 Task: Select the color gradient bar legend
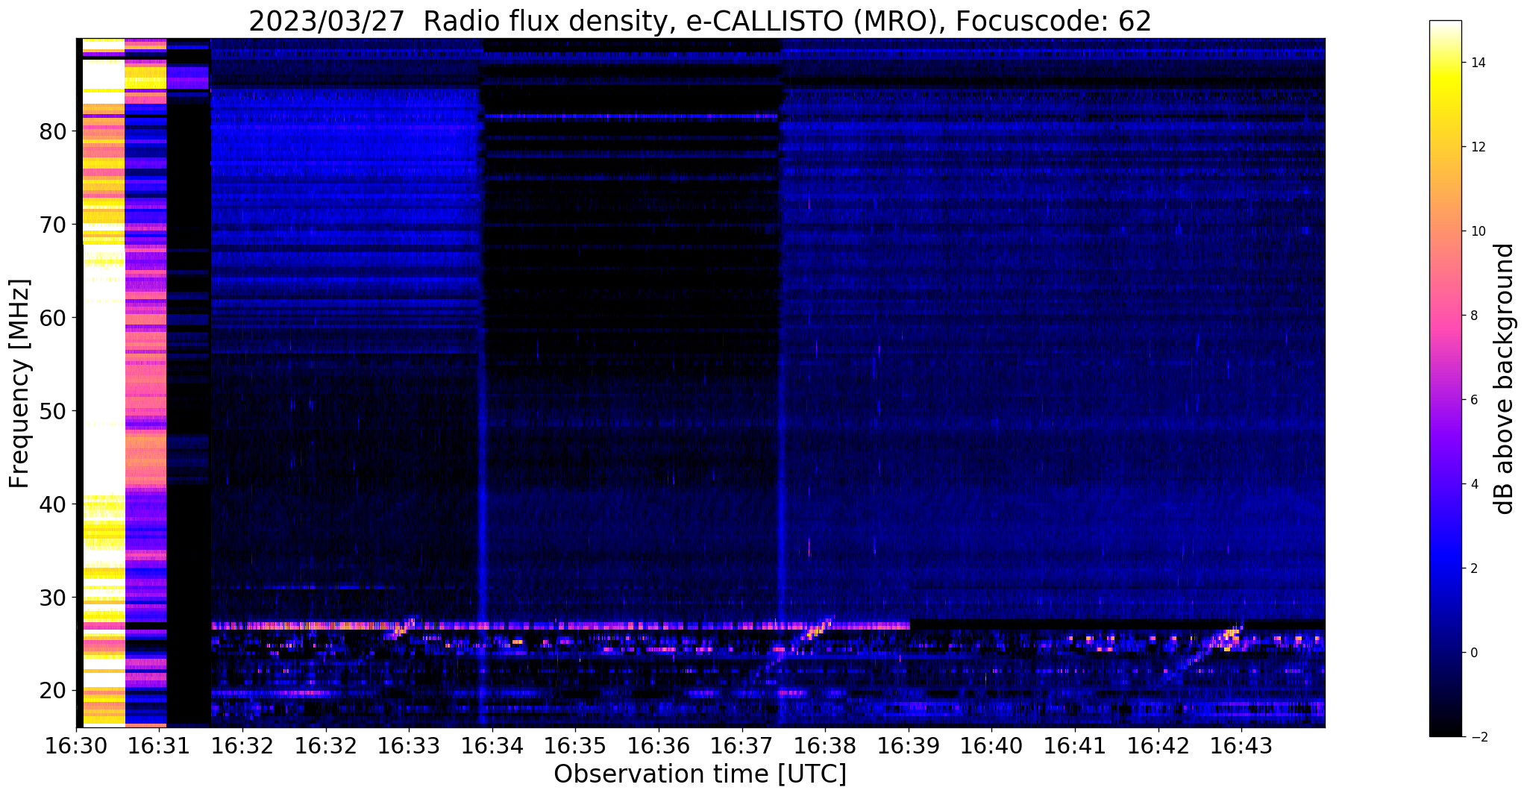tap(1445, 378)
